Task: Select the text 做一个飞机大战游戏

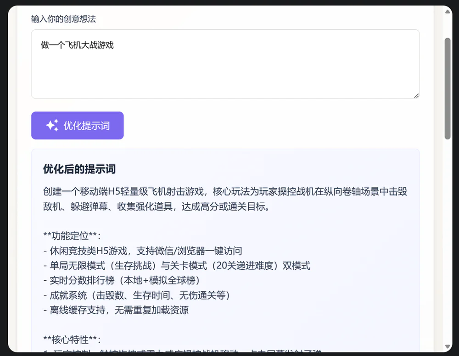Action: coord(76,45)
